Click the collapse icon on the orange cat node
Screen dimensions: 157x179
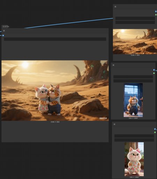click(113, 65)
